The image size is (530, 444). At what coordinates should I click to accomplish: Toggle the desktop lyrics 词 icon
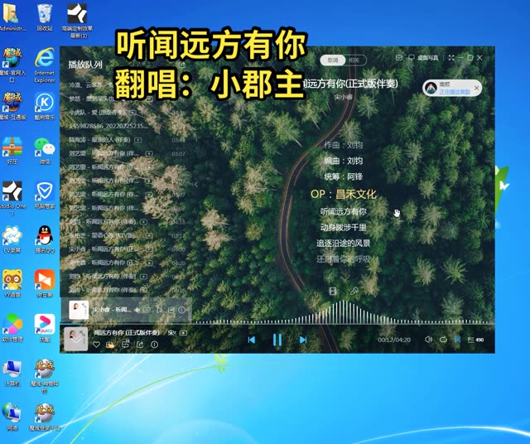point(457,340)
